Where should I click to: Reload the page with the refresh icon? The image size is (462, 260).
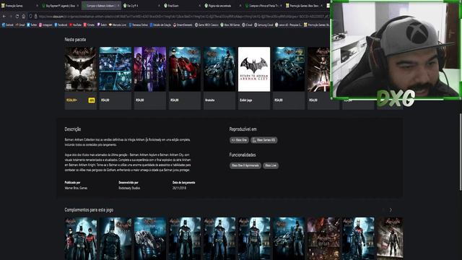[x=17, y=17]
